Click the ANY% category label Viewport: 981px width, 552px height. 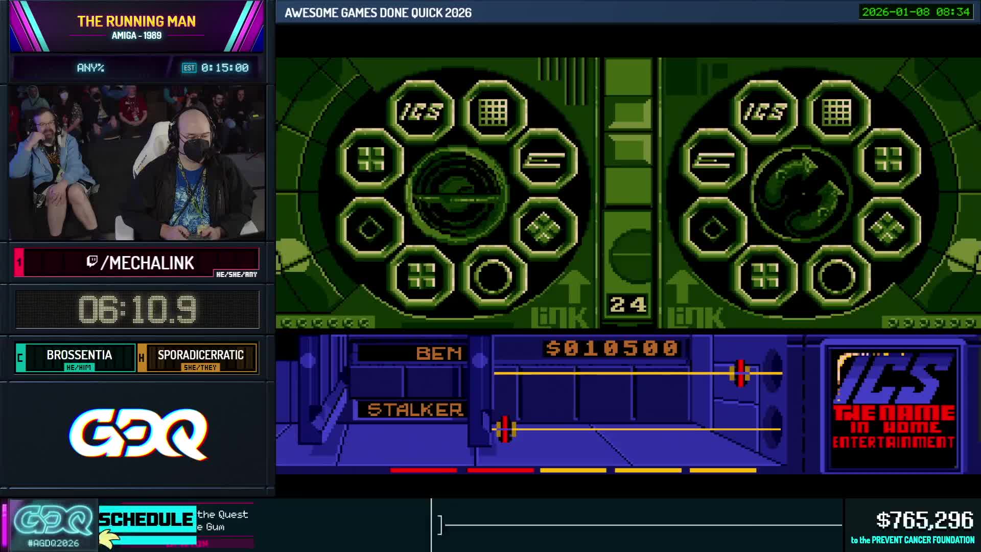tap(90, 67)
